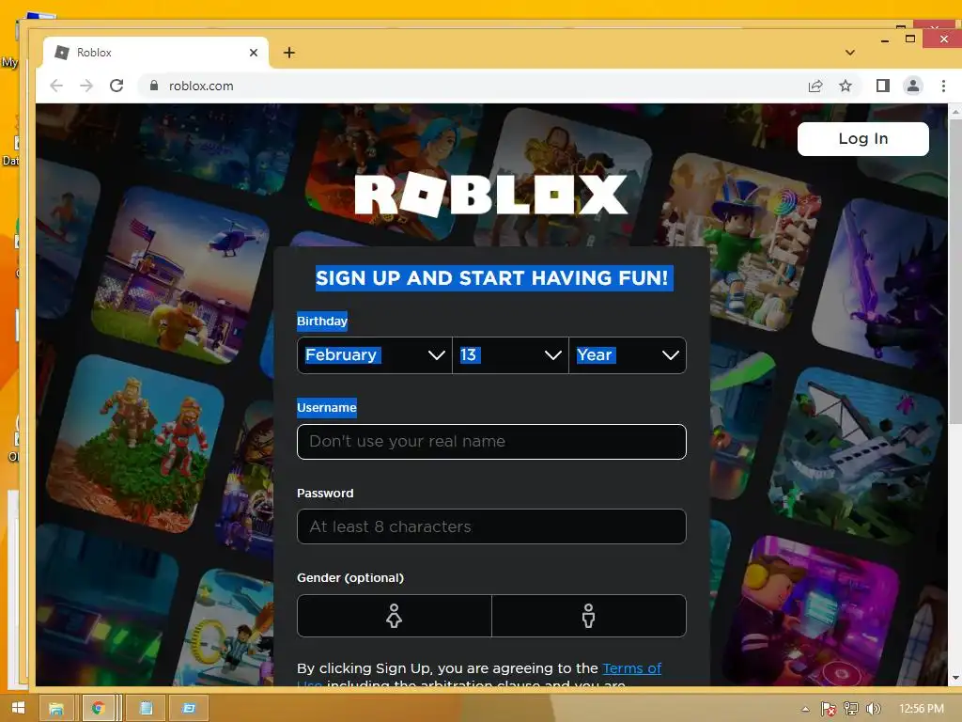Open the notepad-like taskbar app

click(x=146, y=708)
